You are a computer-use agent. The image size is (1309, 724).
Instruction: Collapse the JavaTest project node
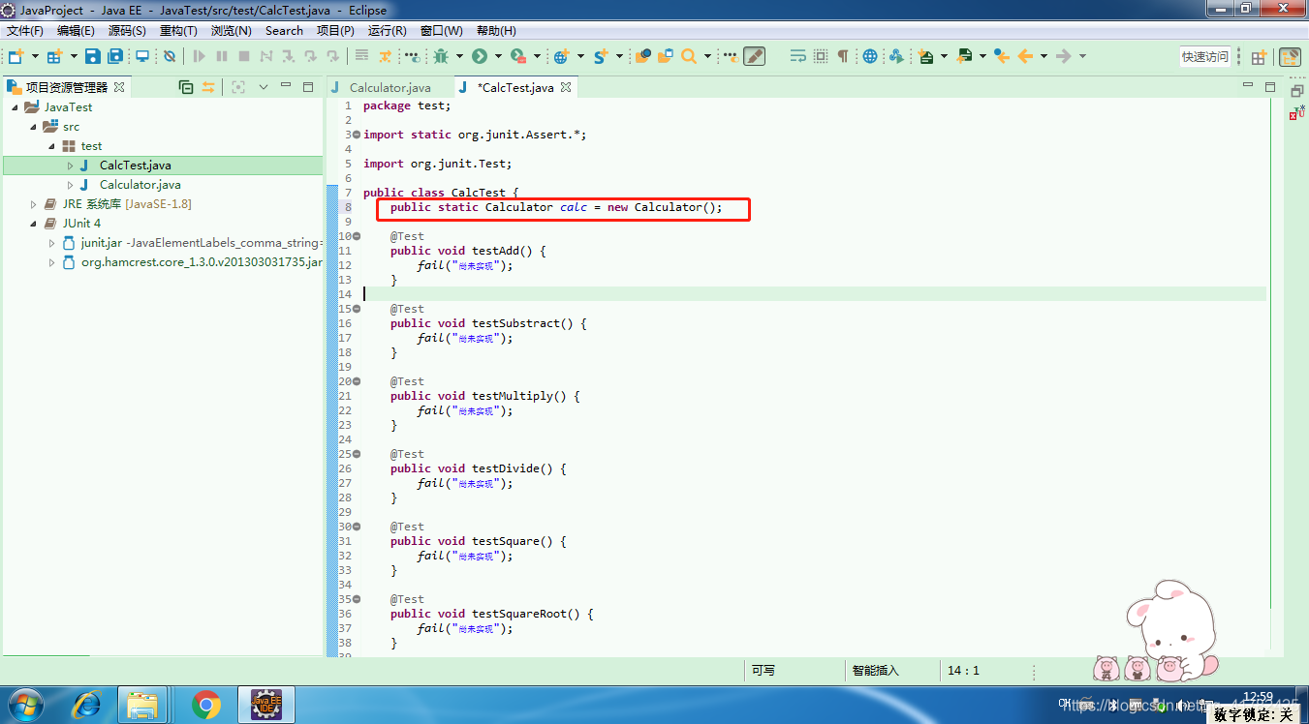(15, 107)
